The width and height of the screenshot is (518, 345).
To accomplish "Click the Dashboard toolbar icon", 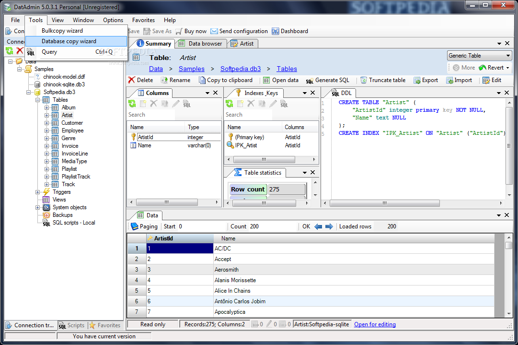I will (275, 31).
